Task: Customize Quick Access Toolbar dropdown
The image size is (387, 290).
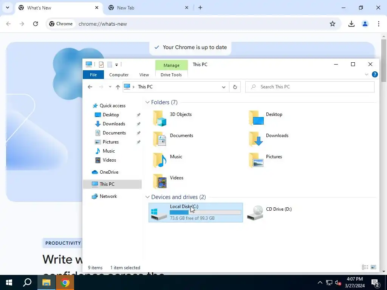Action: click(x=116, y=65)
